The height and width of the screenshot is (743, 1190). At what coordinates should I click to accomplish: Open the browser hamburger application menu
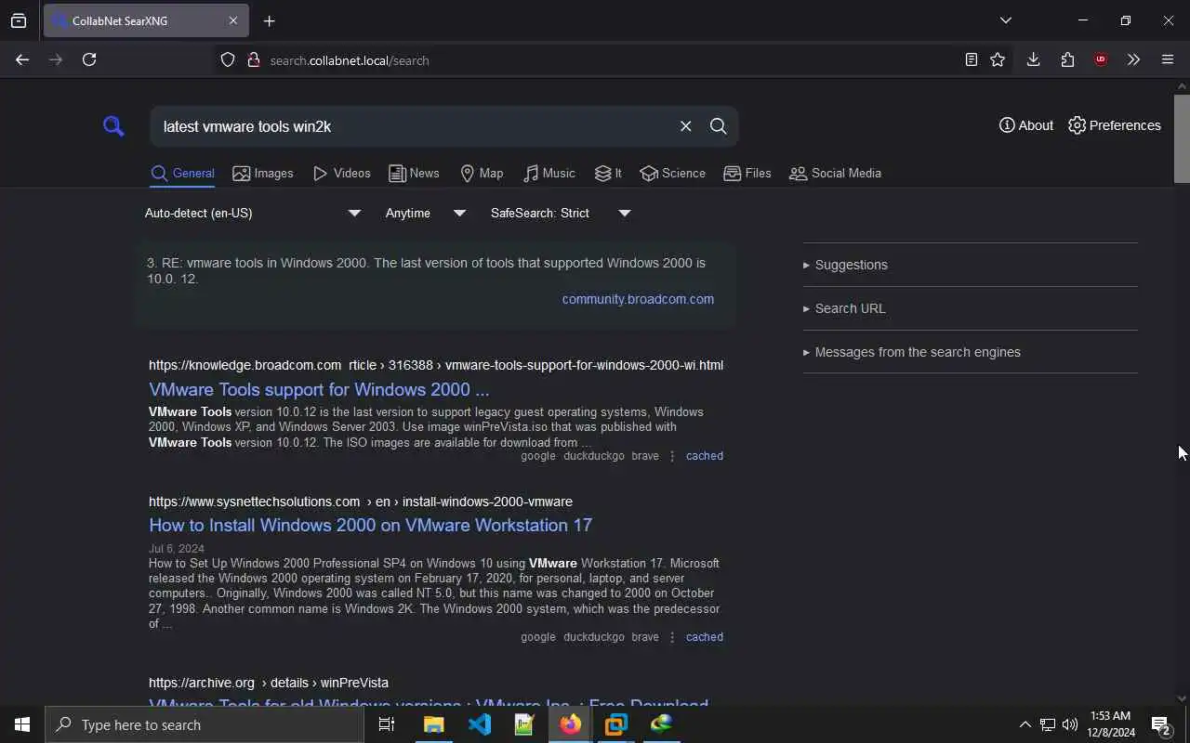[x=1168, y=59]
